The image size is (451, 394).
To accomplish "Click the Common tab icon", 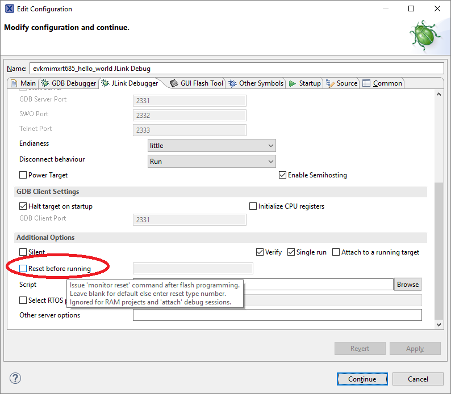I will click(366, 83).
